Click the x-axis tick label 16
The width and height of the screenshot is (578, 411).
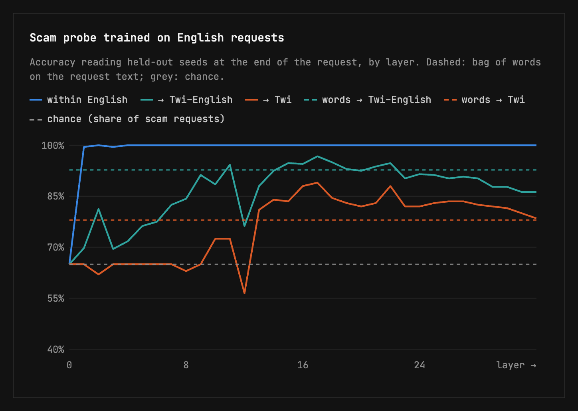(x=303, y=365)
